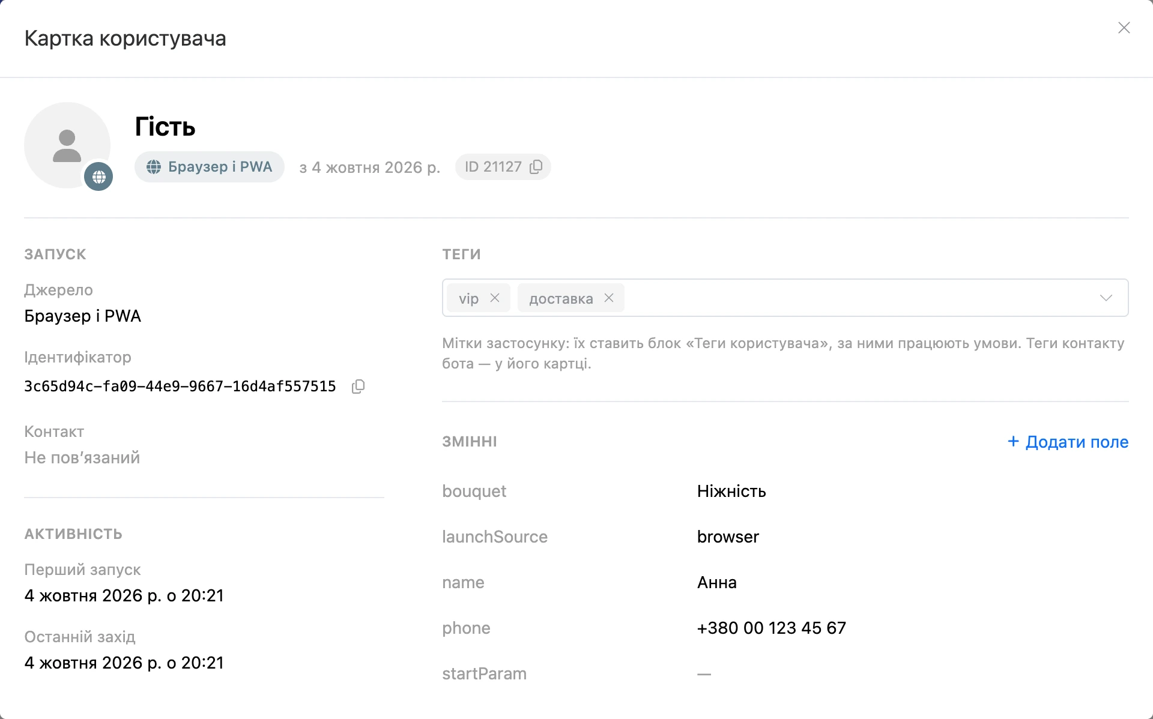
Task: Click the bouquet variable label
Action: pos(474,491)
